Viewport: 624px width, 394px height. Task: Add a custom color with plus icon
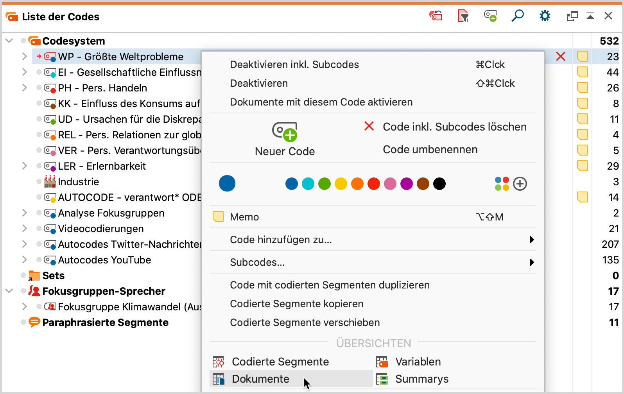[x=520, y=184]
